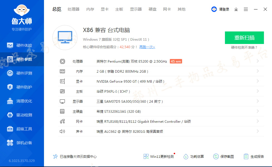Open 功耗估算 power estimate

tap(193, 157)
